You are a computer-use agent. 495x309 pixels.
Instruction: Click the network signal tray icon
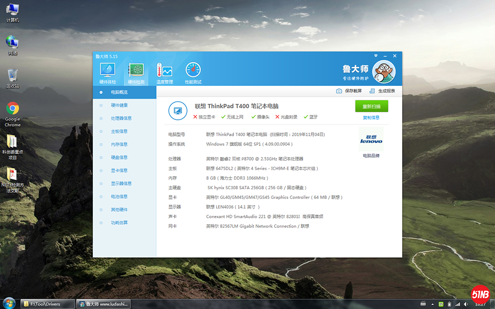[x=457, y=304]
